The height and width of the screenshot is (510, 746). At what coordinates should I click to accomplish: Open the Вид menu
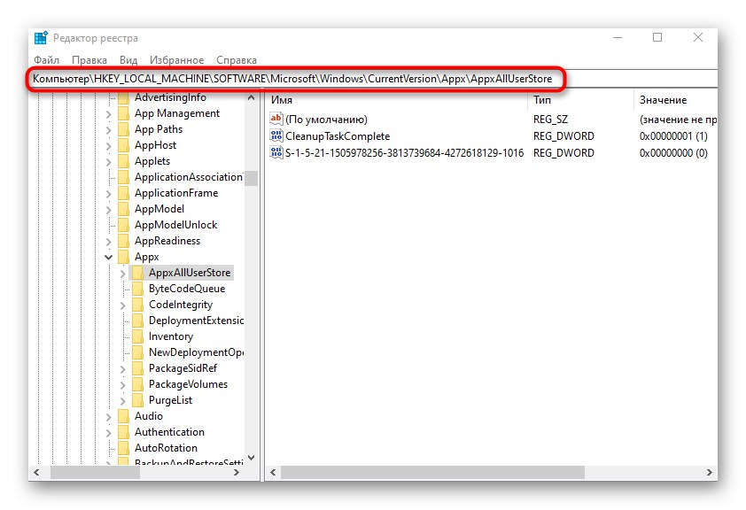tap(128, 60)
